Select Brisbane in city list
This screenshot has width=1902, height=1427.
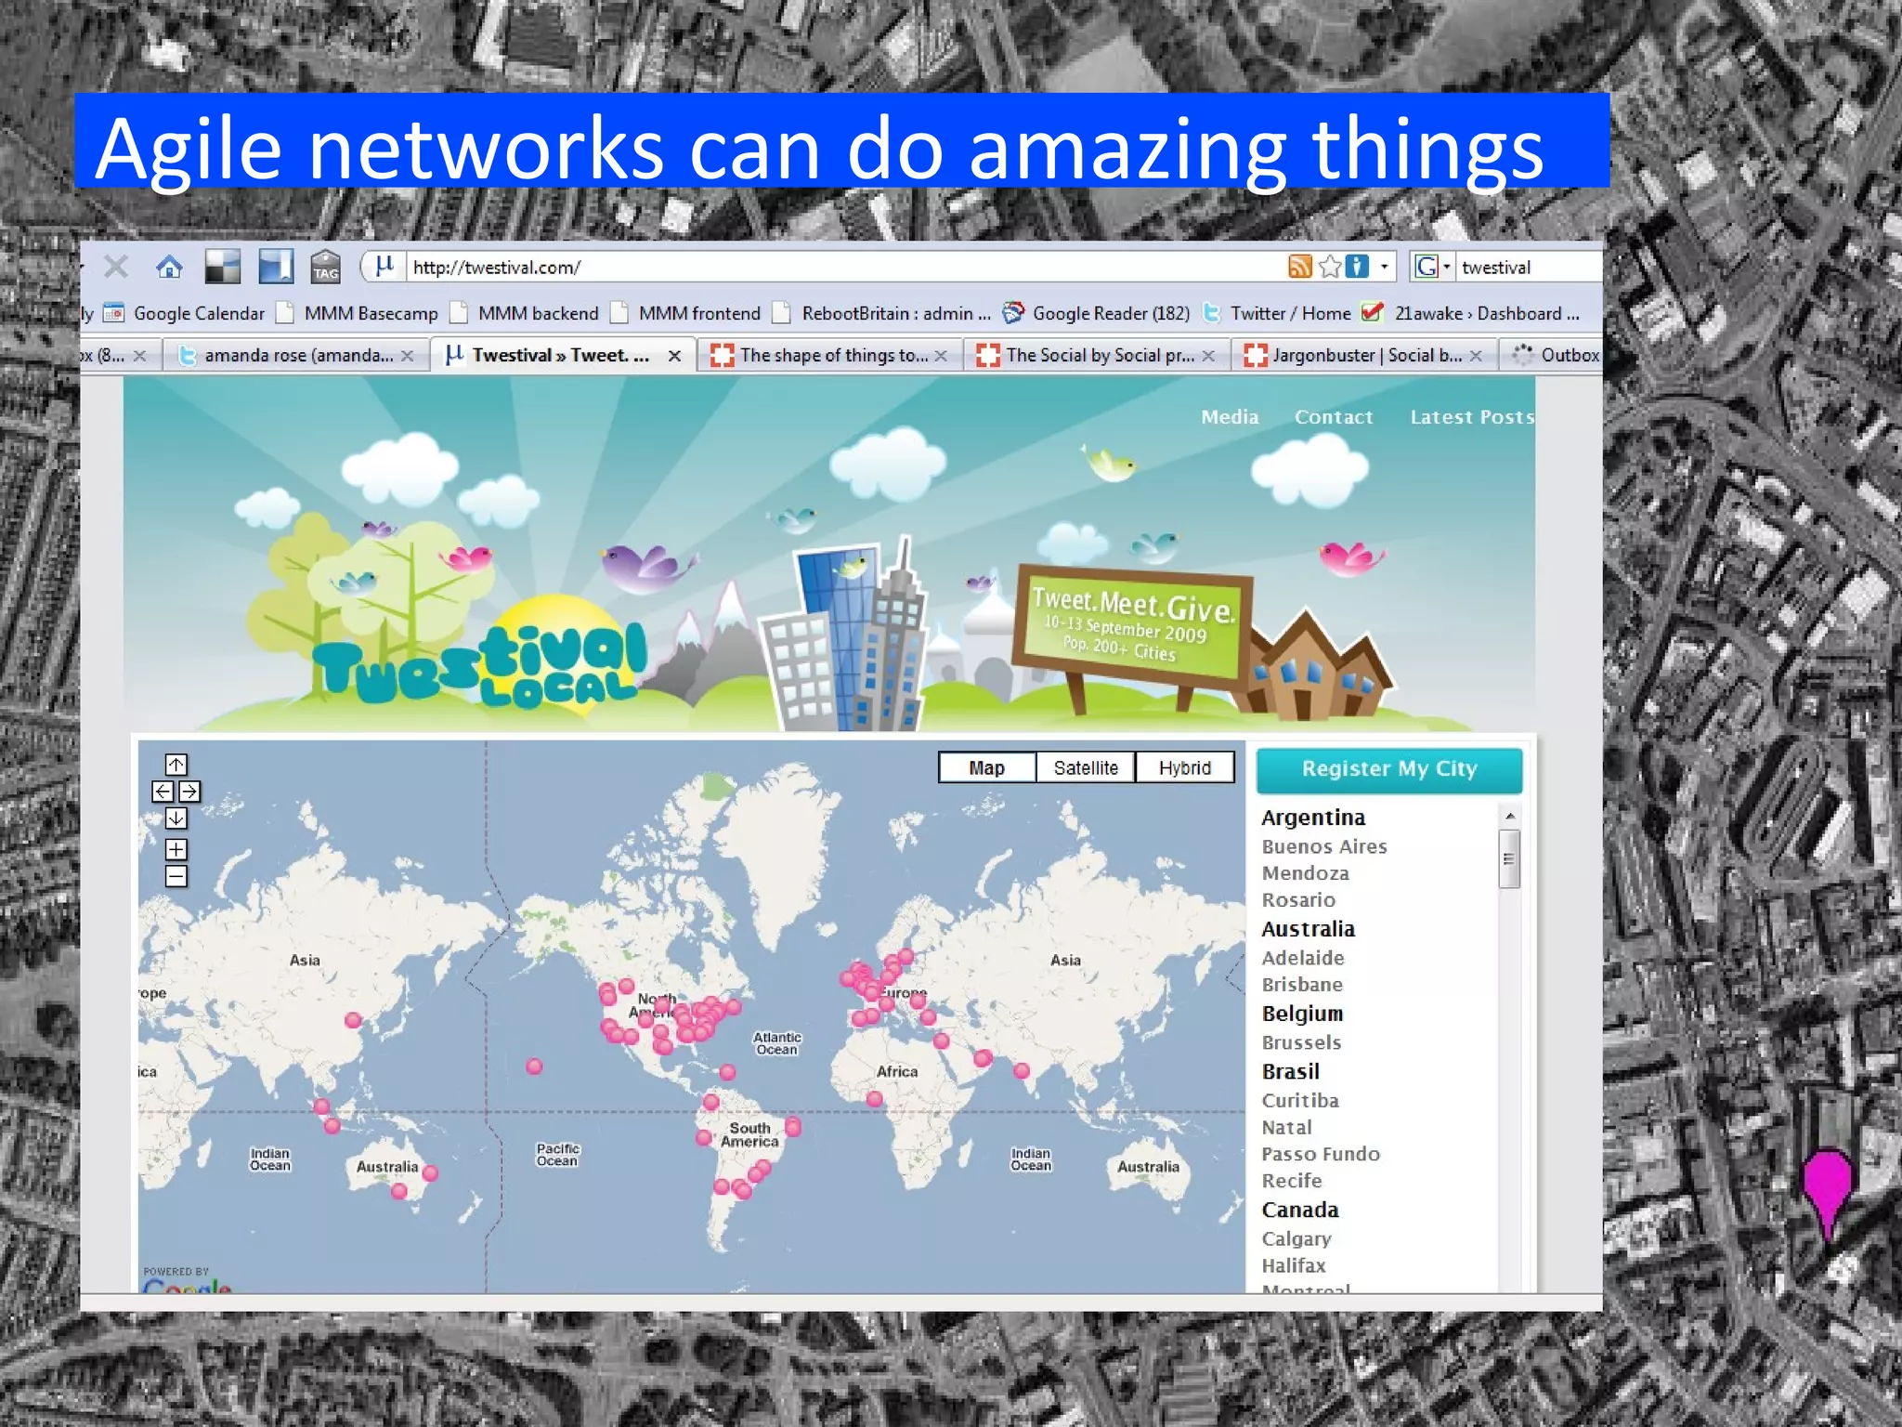(1302, 985)
